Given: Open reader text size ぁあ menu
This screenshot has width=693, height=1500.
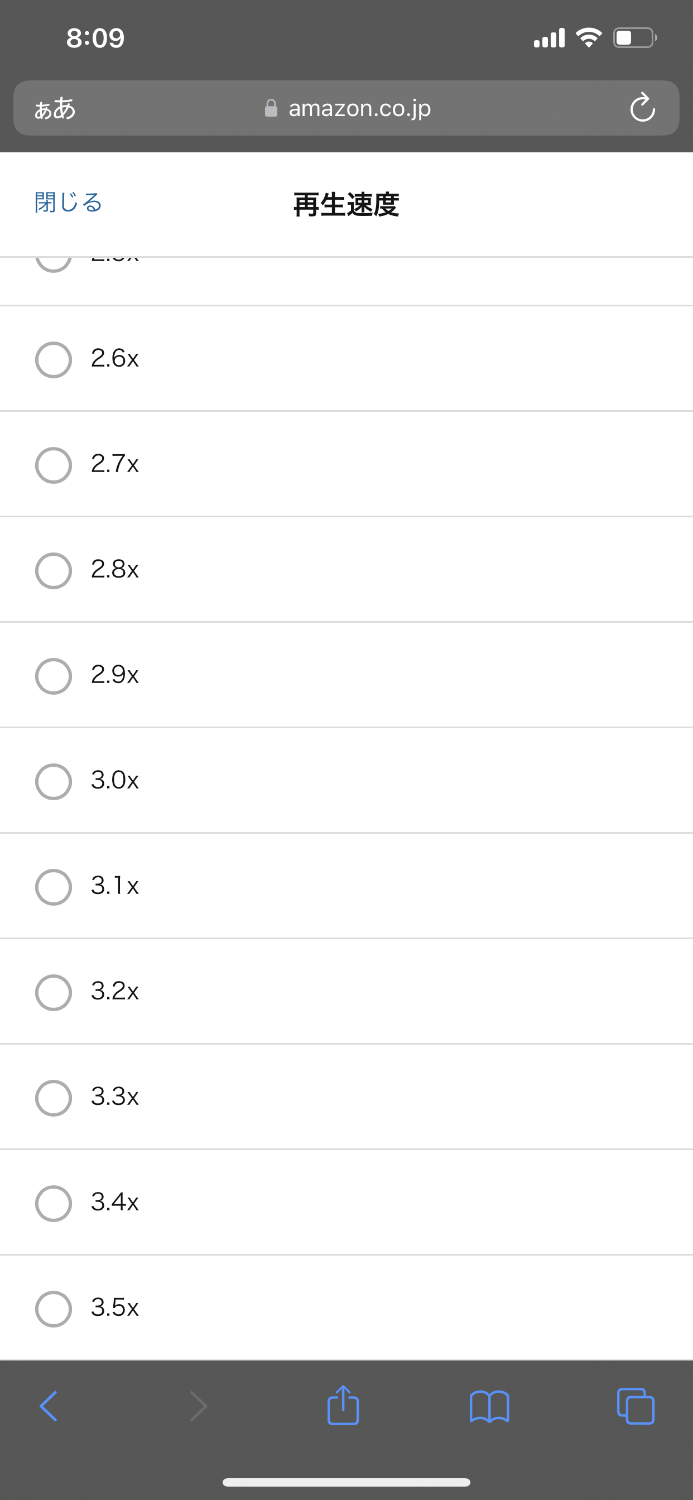Looking at the screenshot, I should click(x=55, y=109).
